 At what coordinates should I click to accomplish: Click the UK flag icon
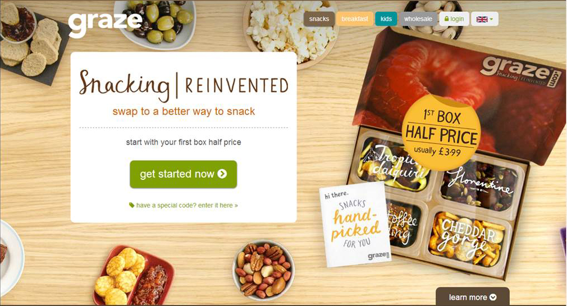click(482, 19)
